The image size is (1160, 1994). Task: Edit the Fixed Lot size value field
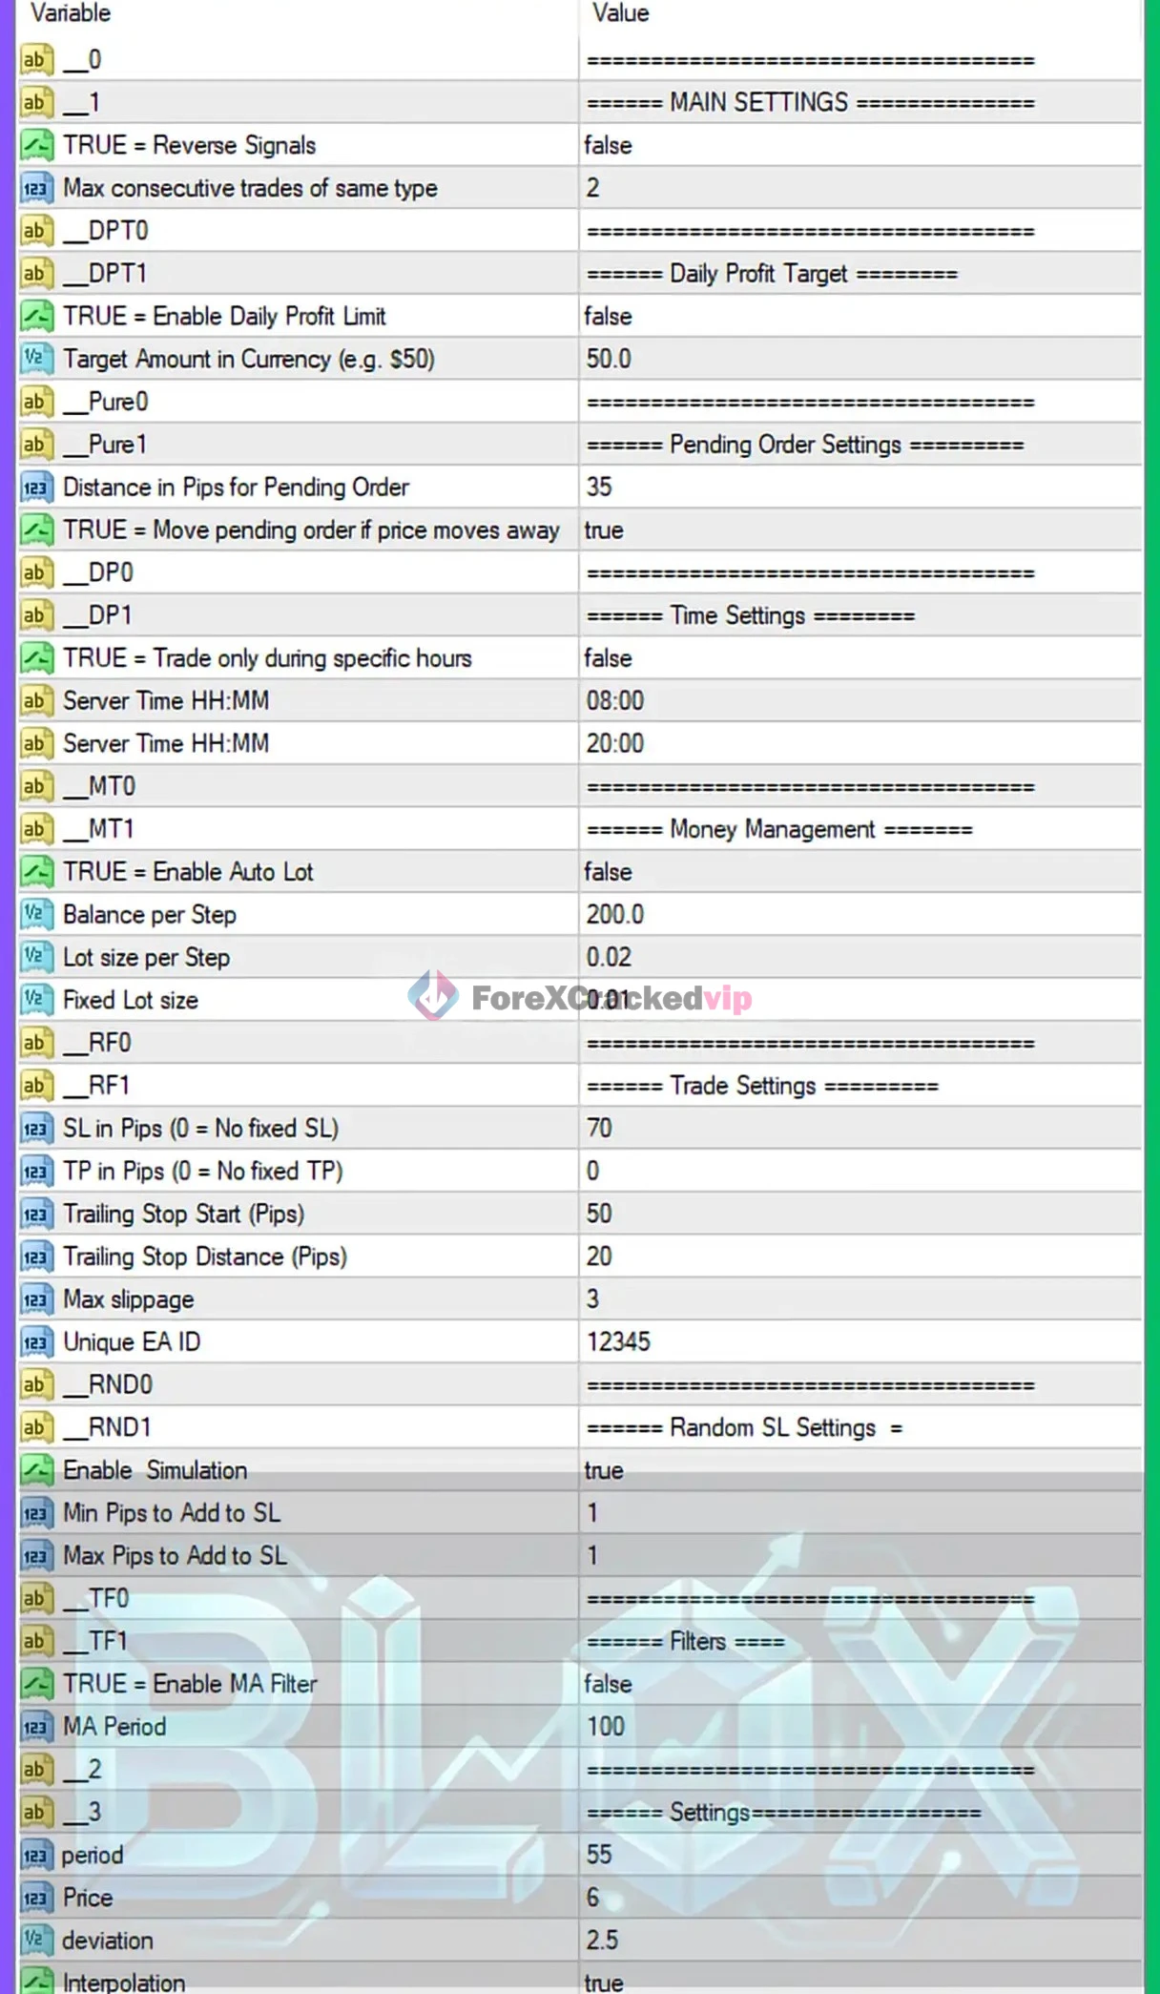[x=859, y=1000]
